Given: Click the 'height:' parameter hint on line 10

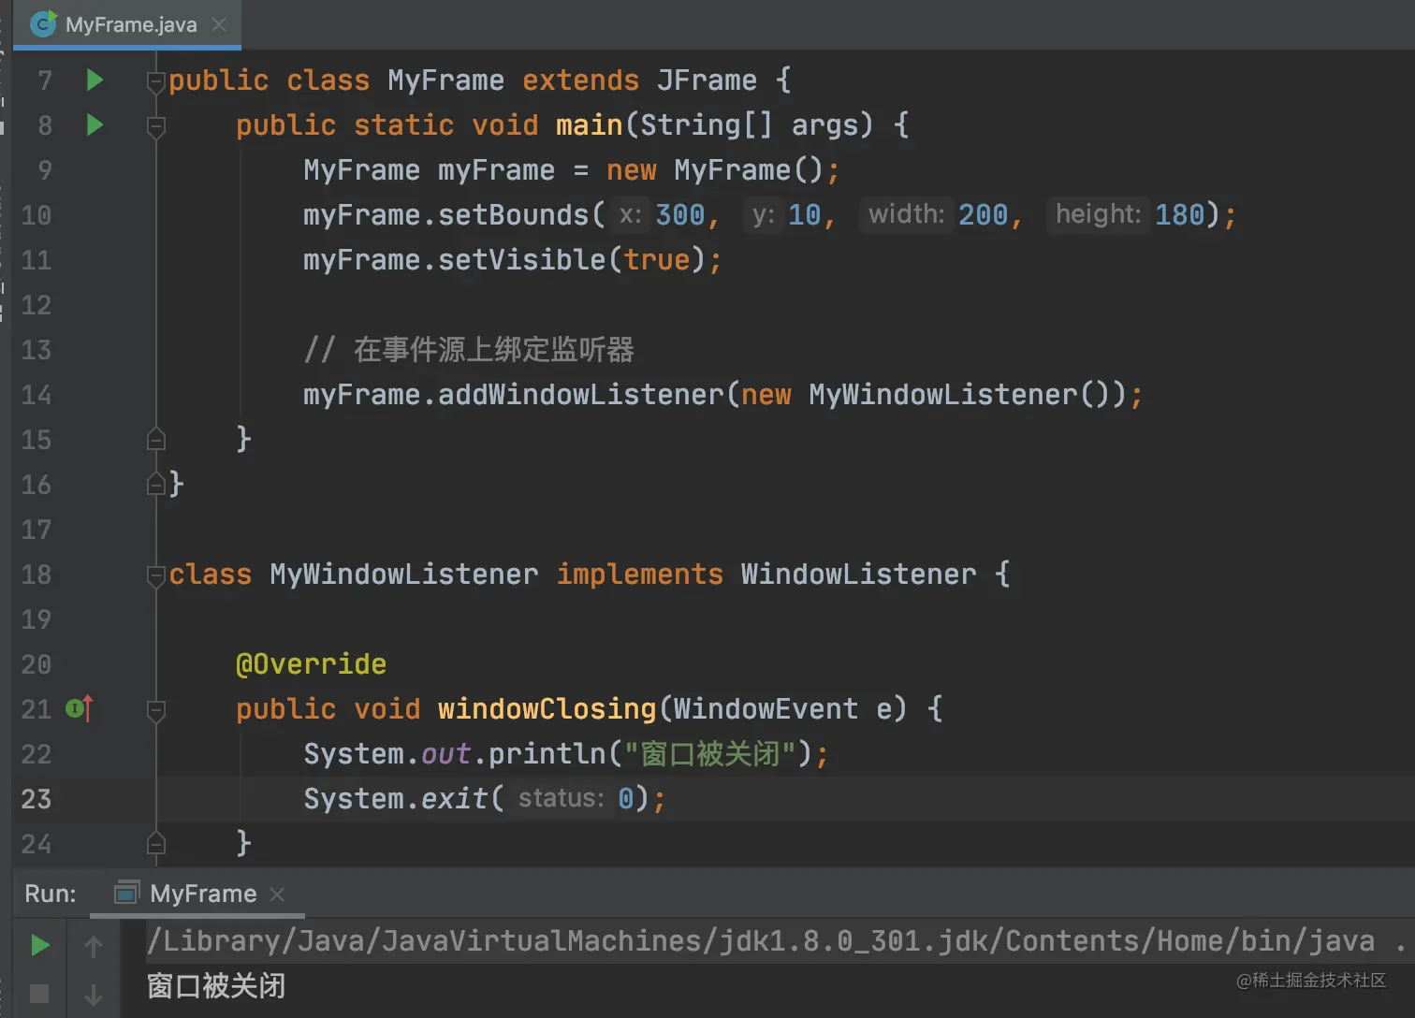Looking at the screenshot, I should point(1098,214).
